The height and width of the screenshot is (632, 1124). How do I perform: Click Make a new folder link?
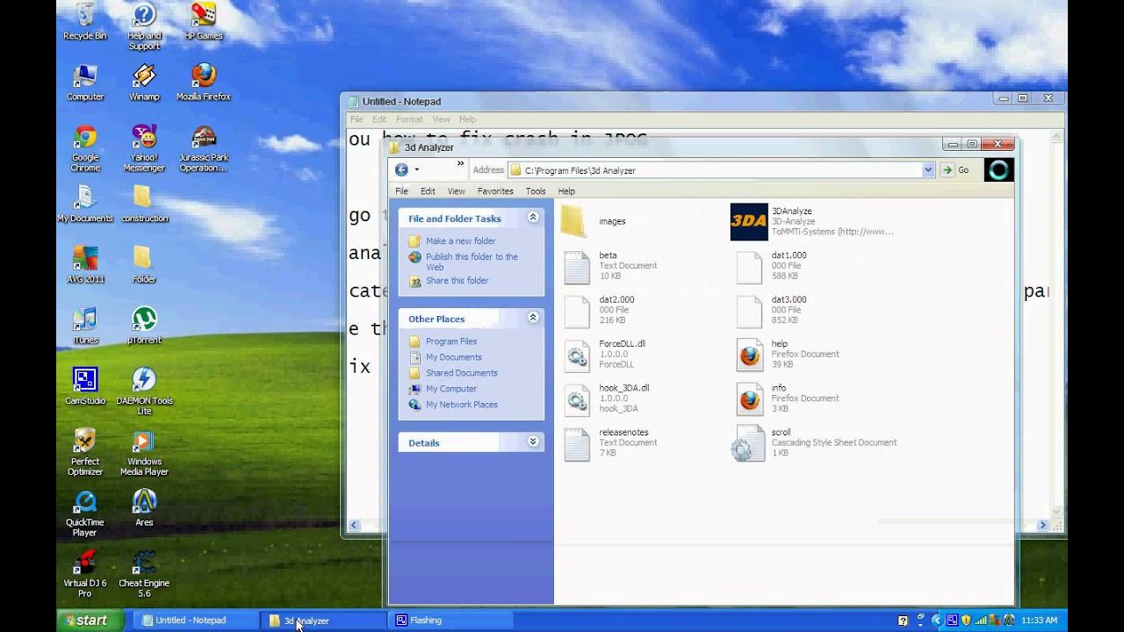[460, 241]
